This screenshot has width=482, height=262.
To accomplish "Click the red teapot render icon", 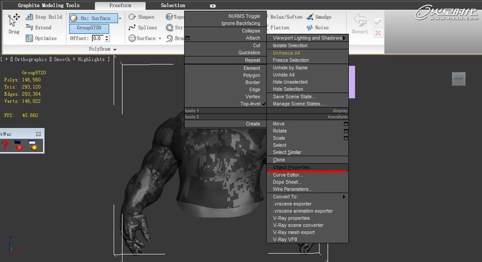I will [19, 145].
